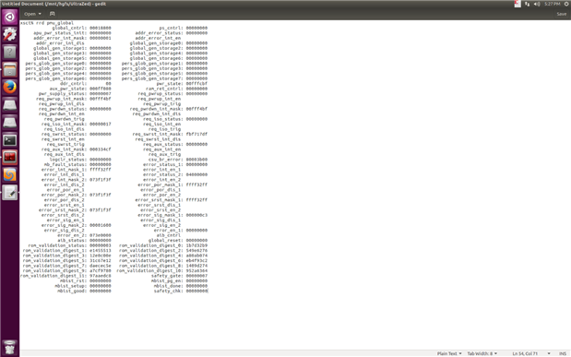Image resolution: width=571 pixels, height=357 pixels.
Task: Click the ddr_cntrl value 00
Action: [x=108, y=83]
